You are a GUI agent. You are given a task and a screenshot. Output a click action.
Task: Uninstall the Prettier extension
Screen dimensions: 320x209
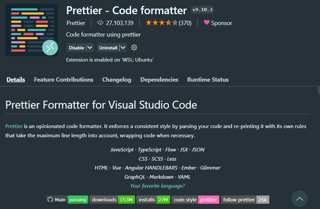click(108, 48)
